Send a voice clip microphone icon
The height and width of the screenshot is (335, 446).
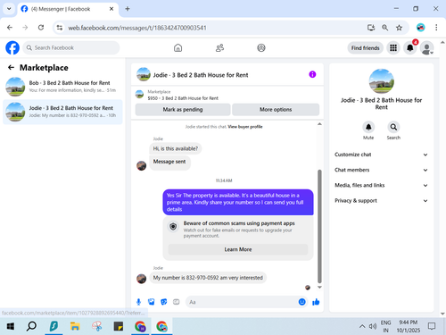click(138, 302)
